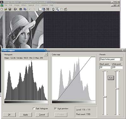Viewport: 126px width, 119px height.
Task: Select the magnifier zoom tool
Action: click(57, 9)
